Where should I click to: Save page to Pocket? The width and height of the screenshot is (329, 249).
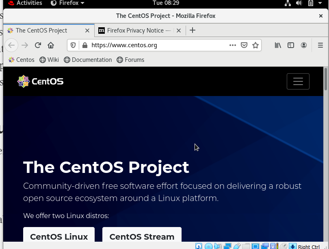[244, 45]
